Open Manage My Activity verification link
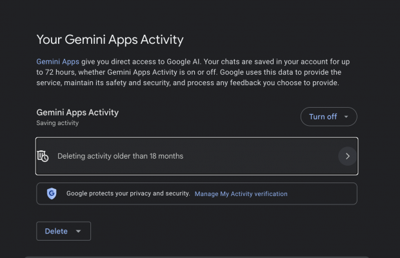 point(241,193)
